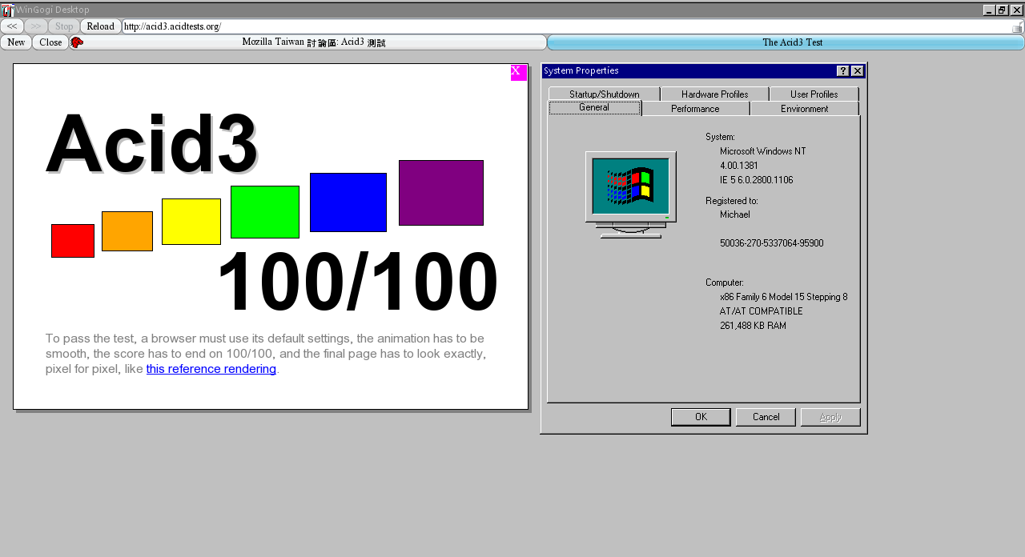
Task: Open the Hardware Profiles tab
Action: [714, 94]
